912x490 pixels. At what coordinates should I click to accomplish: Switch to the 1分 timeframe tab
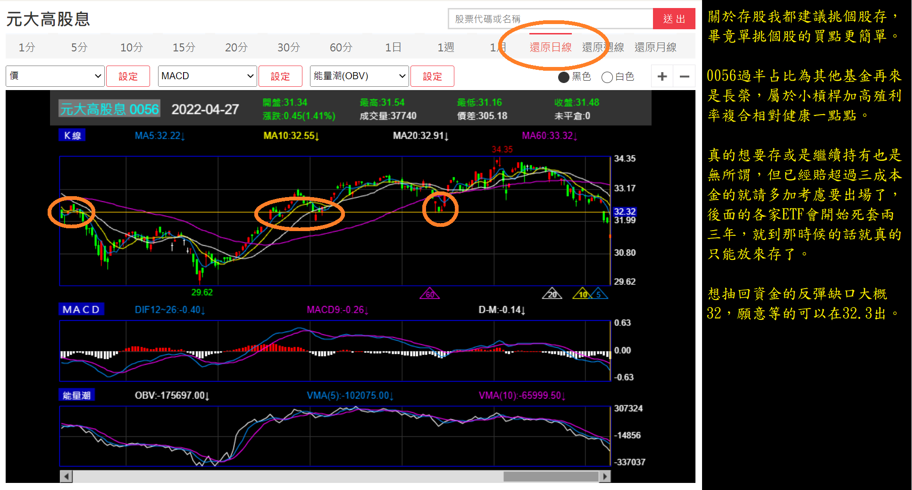(x=27, y=47)
